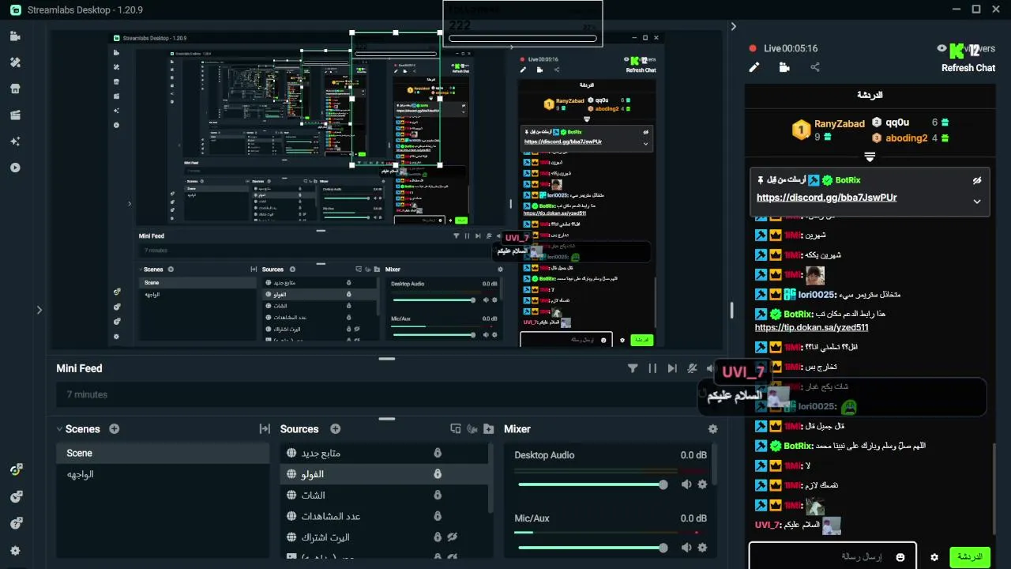The height and width of the screenshot is (569, 1011).
Task: Open RanyZabad leaderboard profile
Action: (x=839, y=124)
